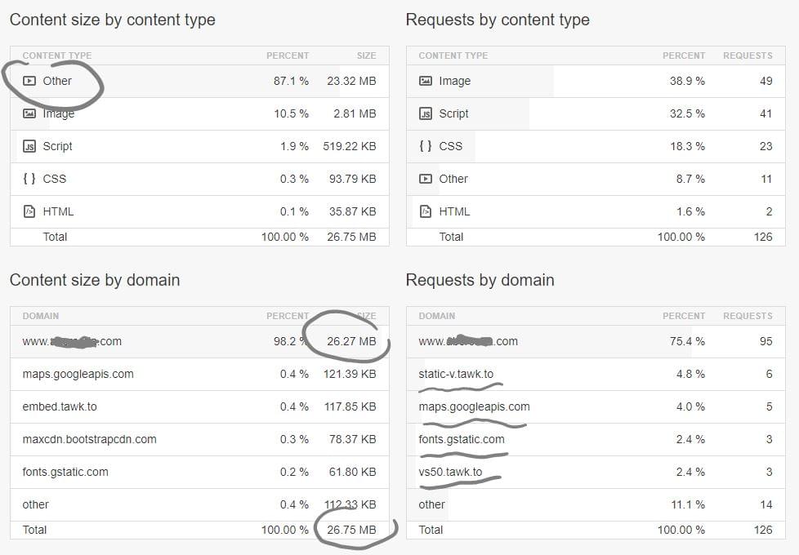Select embed.tawk.to domain row

(x=60, y=406)
